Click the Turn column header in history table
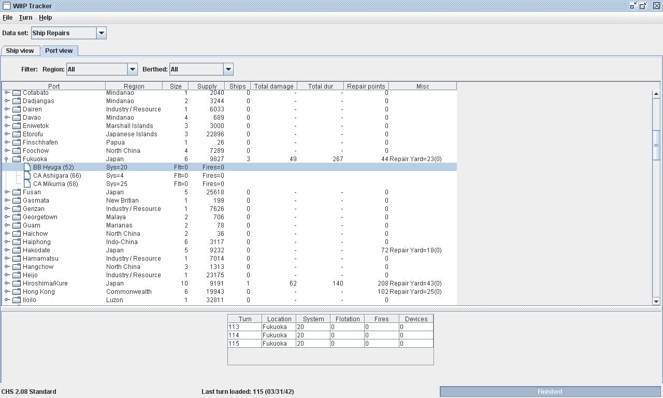Viewport: 663px width, 398px height. click(245, 319)
